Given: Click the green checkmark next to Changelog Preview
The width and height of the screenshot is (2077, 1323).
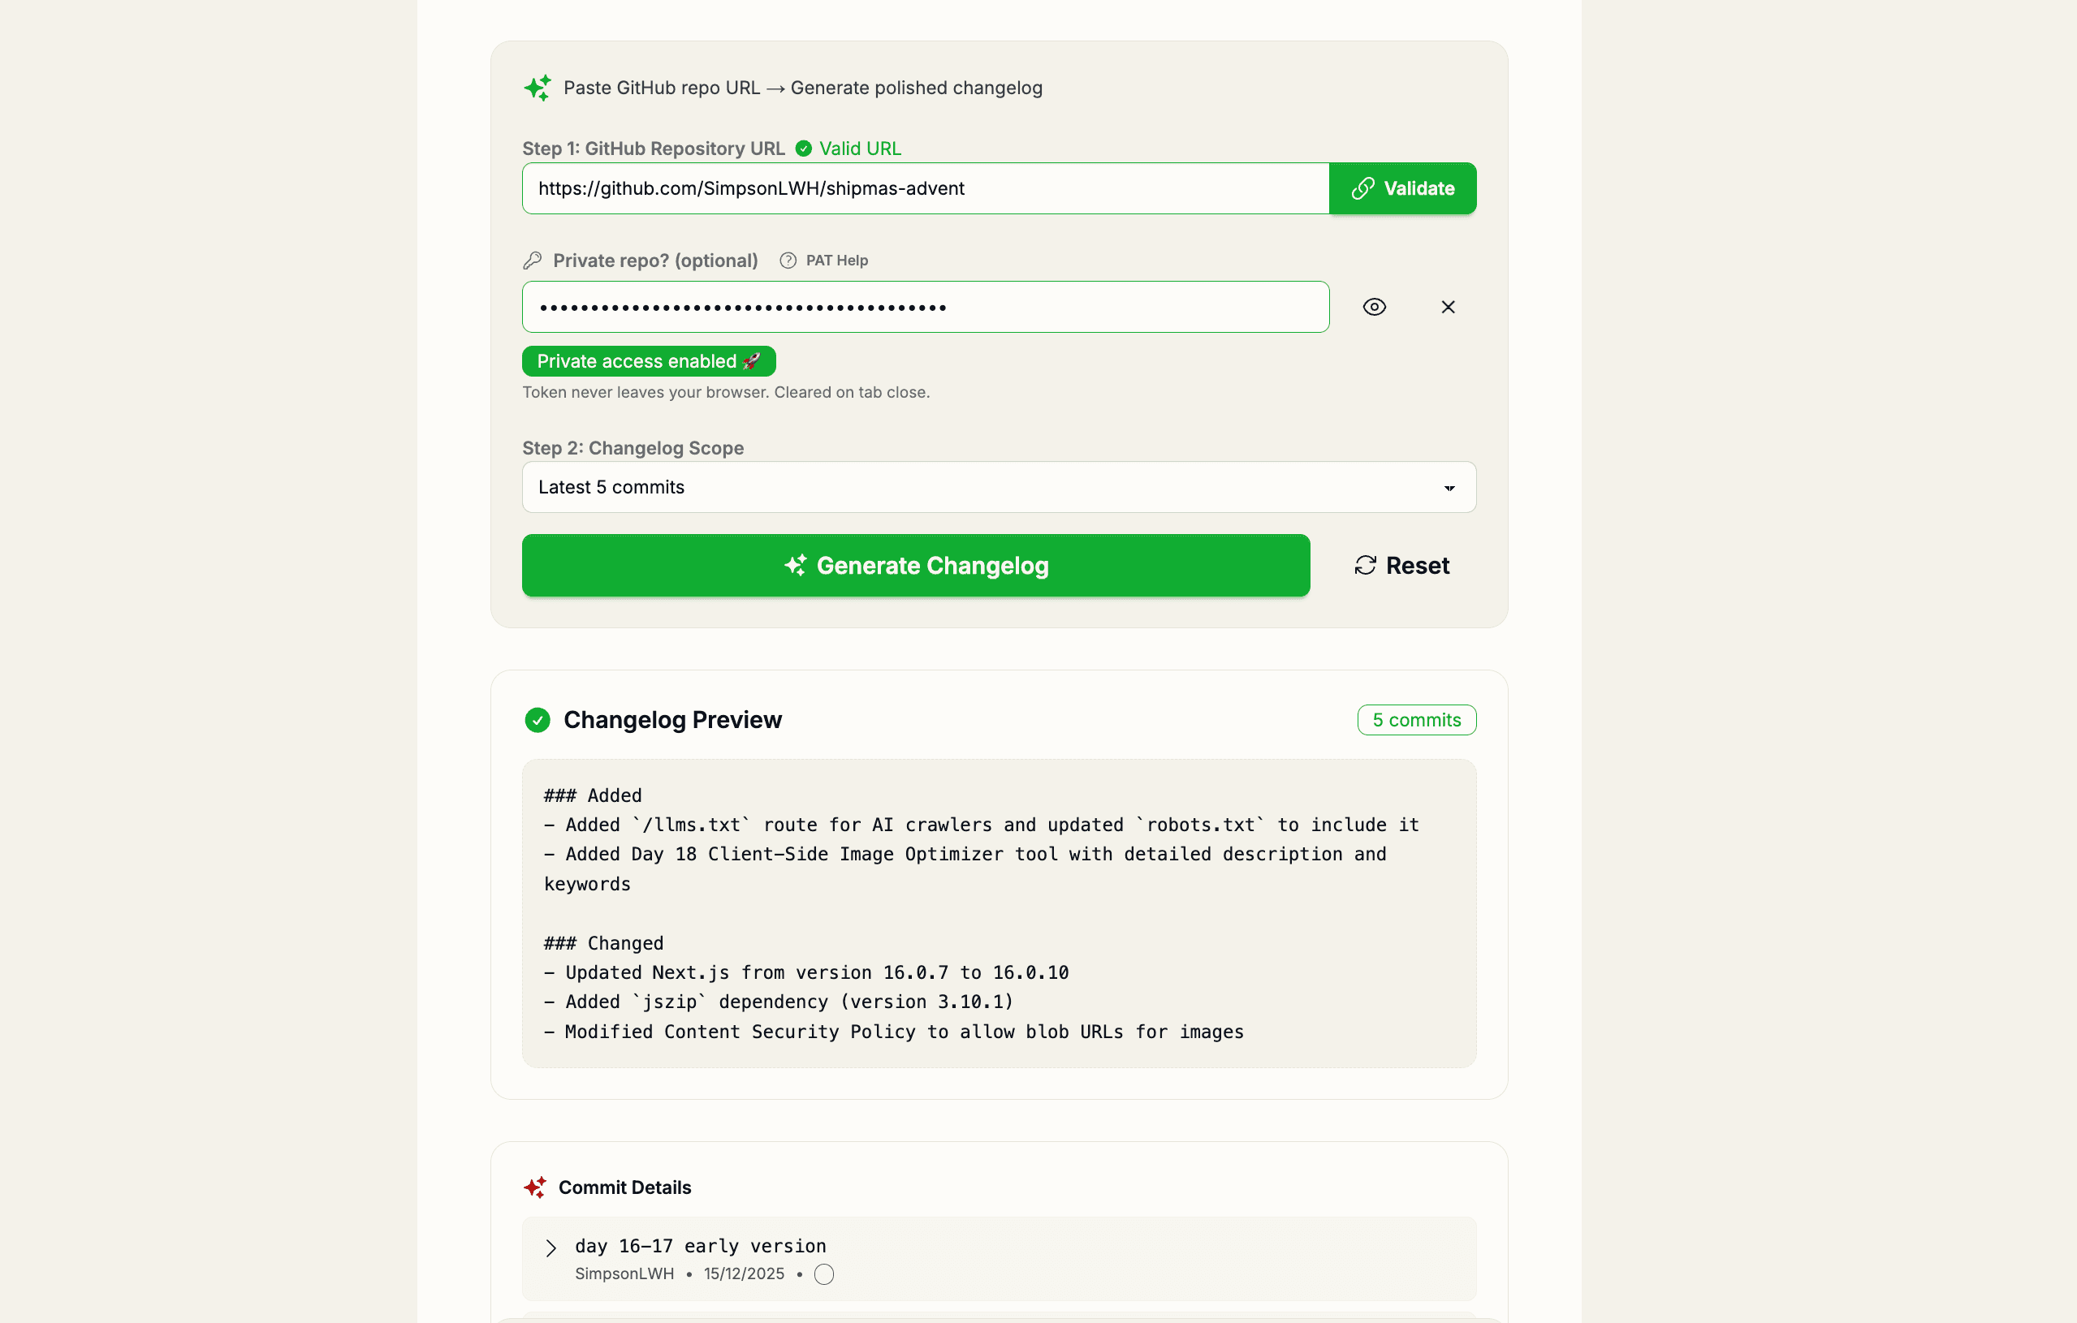Looking at the screenshot, I should (538, 719).
